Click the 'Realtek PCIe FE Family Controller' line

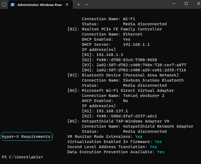(x=122, y=29)
